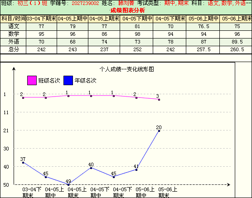
Task: Click the blue 年级名次 legend swatch
Action: (68, 80)
